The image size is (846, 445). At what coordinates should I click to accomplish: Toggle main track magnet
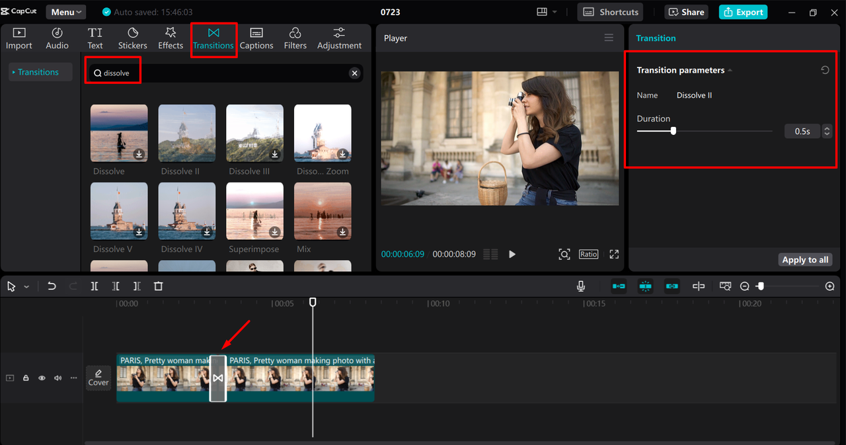619,286
